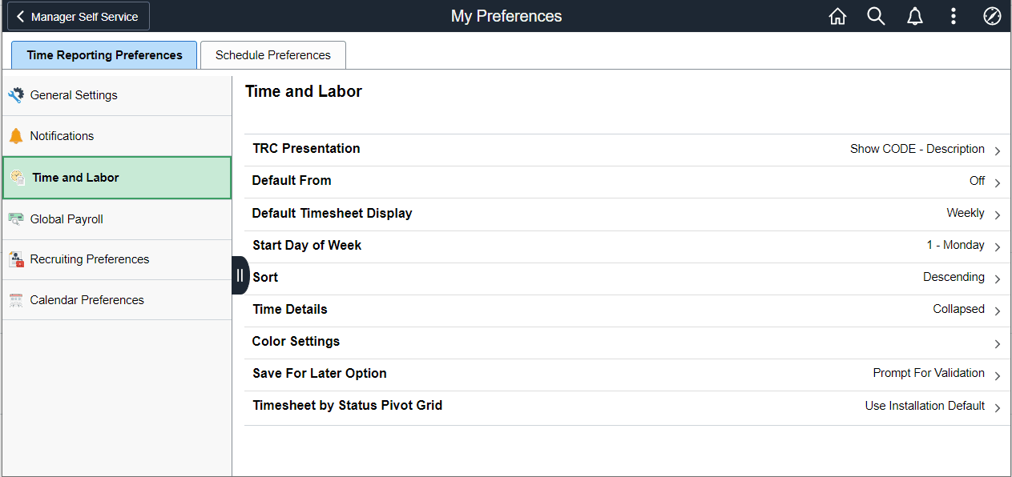Screen dimensions: 1012x477
Task: Switch to the Schedule Preferences tab
Action: tap(272, 55)
